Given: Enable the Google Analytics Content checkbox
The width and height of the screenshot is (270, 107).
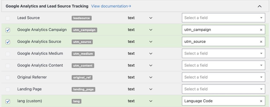Looking at the screenshot, I should [x=8, y=66].
